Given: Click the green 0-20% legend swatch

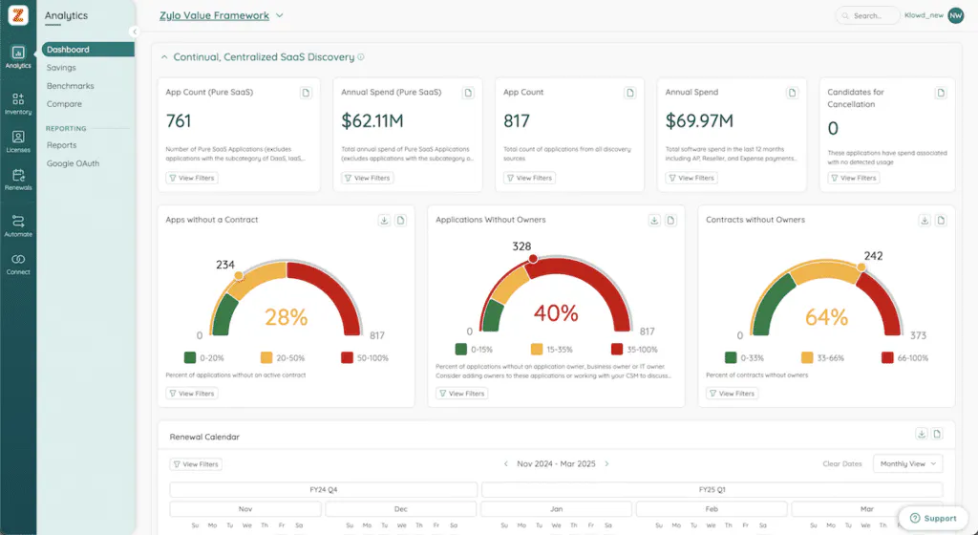Looking at the screenshot, I should [190, 358].
